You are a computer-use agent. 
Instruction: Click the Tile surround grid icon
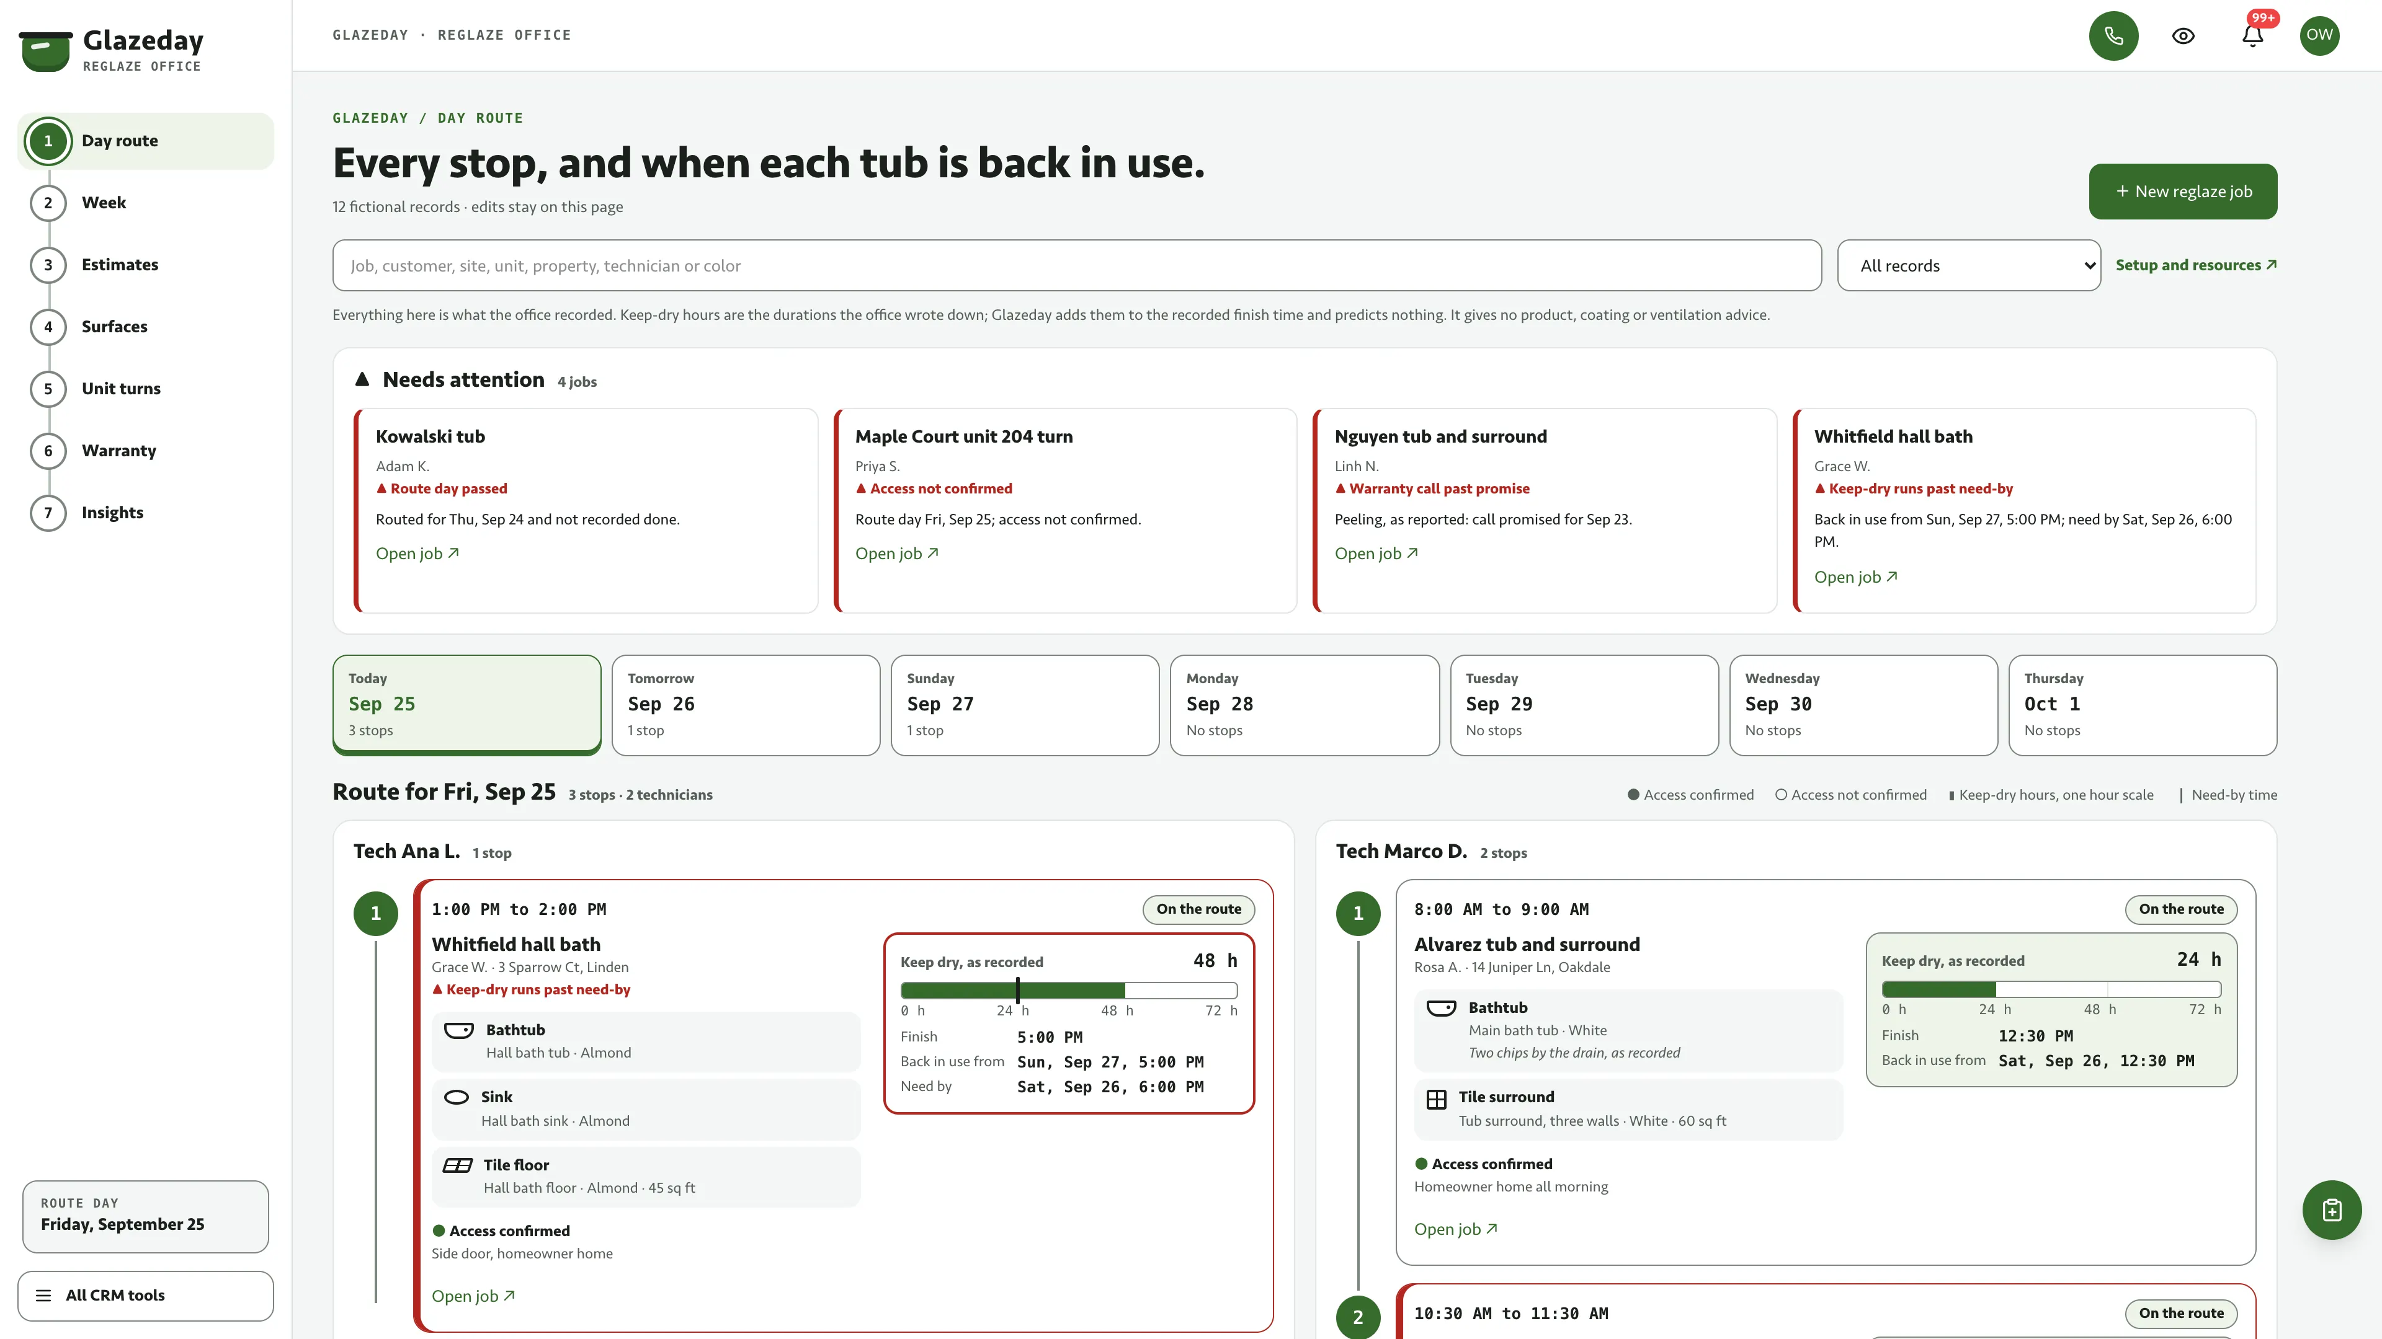click(x=1436, y=1098)
